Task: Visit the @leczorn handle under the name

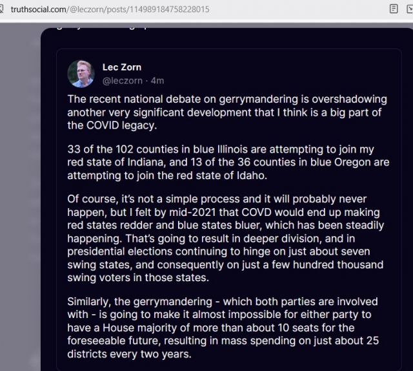Action: [123, 81]
